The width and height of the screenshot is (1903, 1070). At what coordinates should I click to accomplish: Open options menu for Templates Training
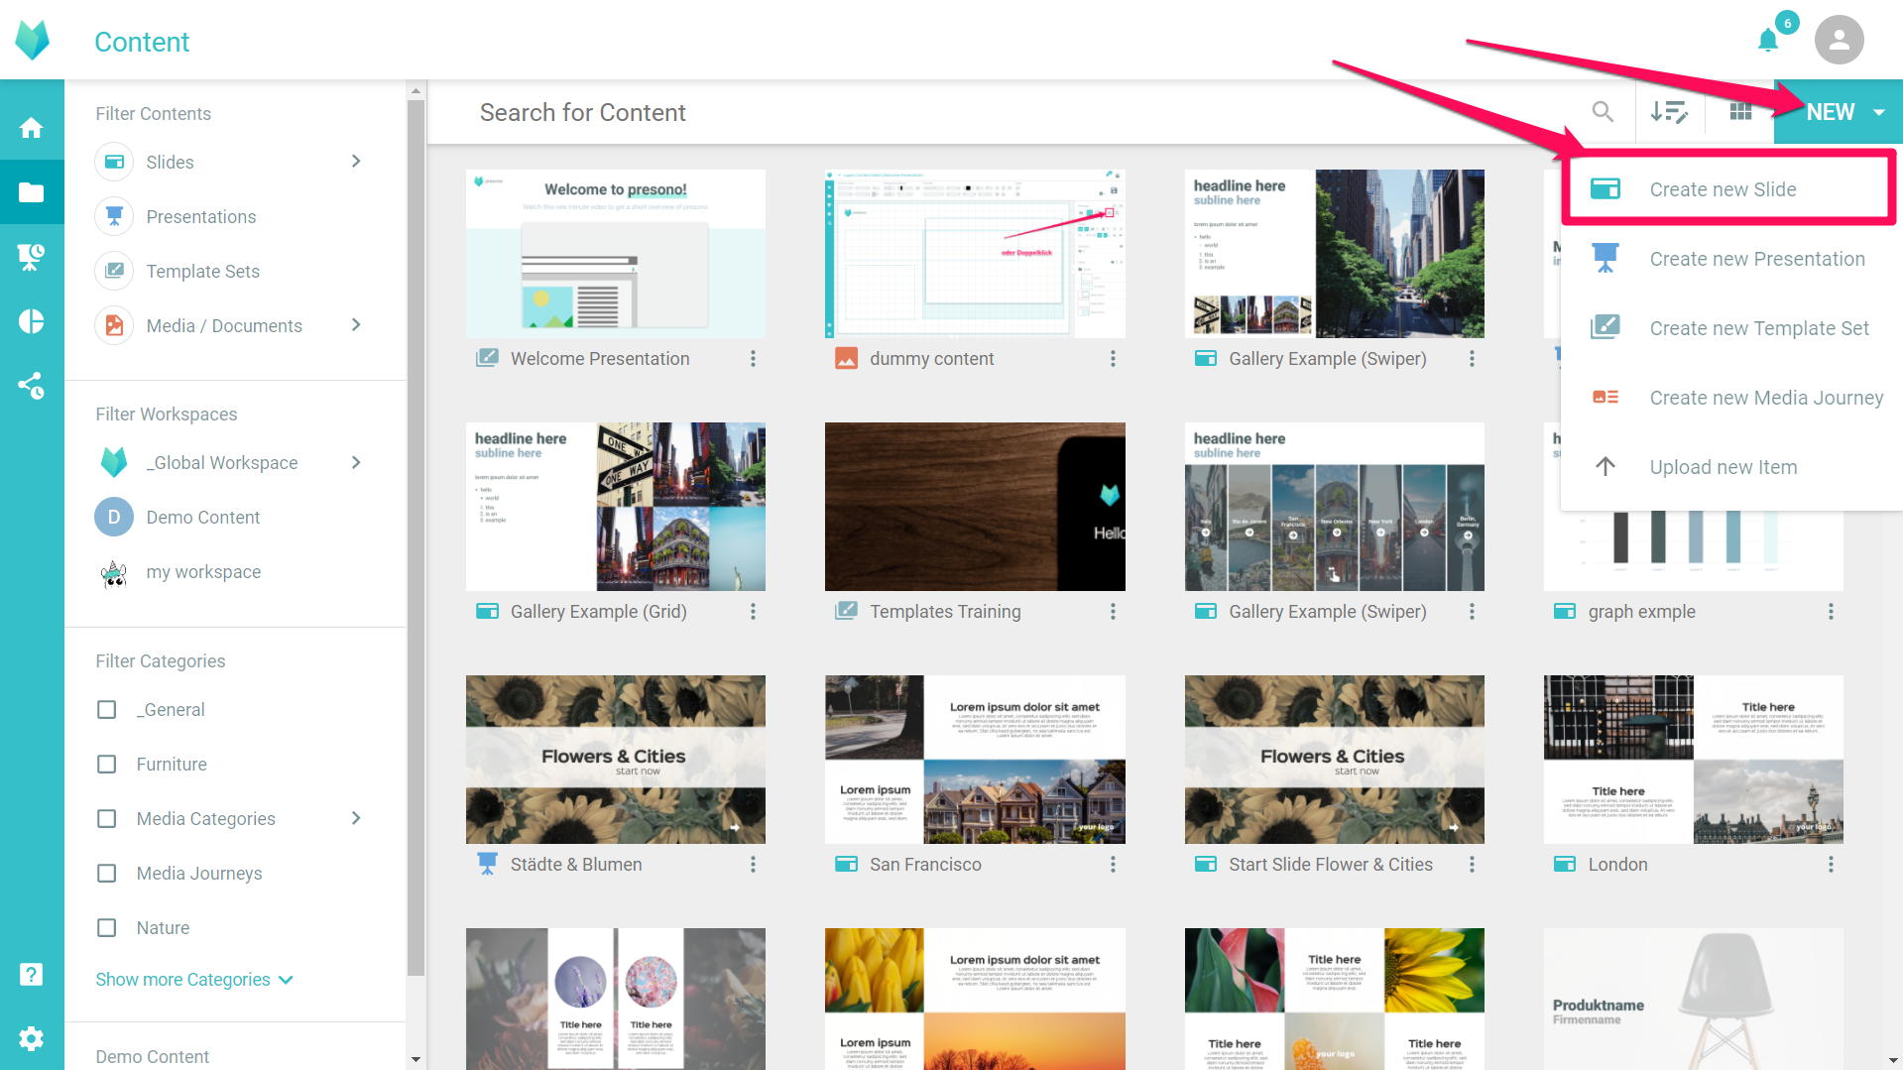(1113, 612)
